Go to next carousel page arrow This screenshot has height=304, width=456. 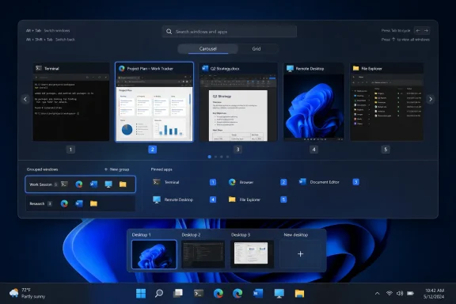coord(431,99)
